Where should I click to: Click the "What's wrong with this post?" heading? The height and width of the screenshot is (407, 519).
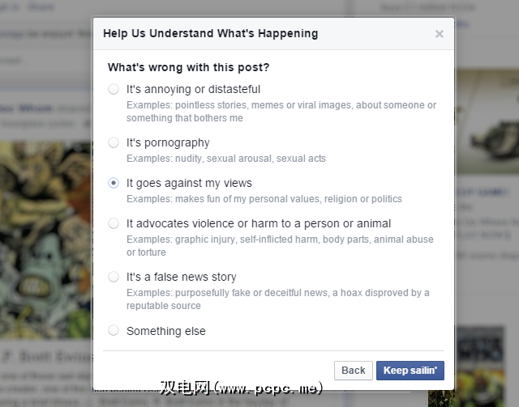point(188,67)
